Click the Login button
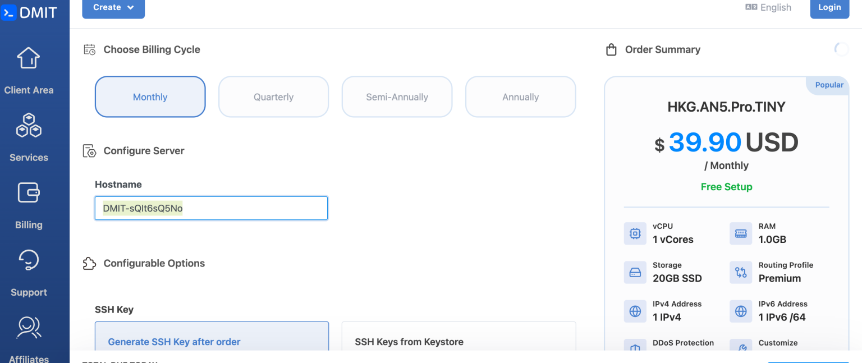The width and height of the screenshot is (862, 363). coord(829,8)
